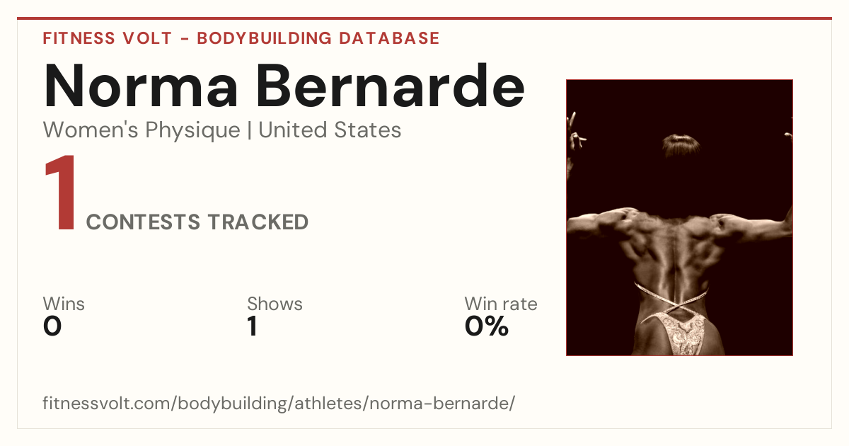Click the United States country text
The height and width of the screenshot is (446, 849).
click(x=330, y=130)
